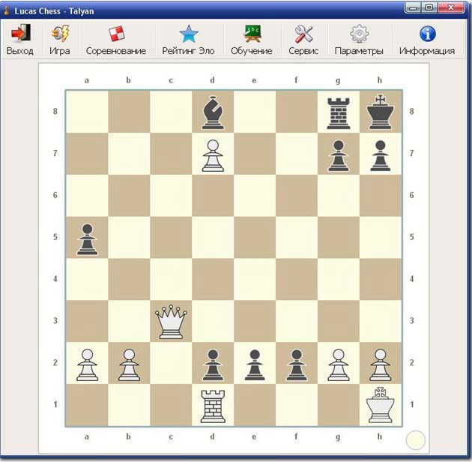The height and width of the screenshot is (462, 472).
Task: Minimize the Lucas Chess window
Action: (x=413, y=8)
